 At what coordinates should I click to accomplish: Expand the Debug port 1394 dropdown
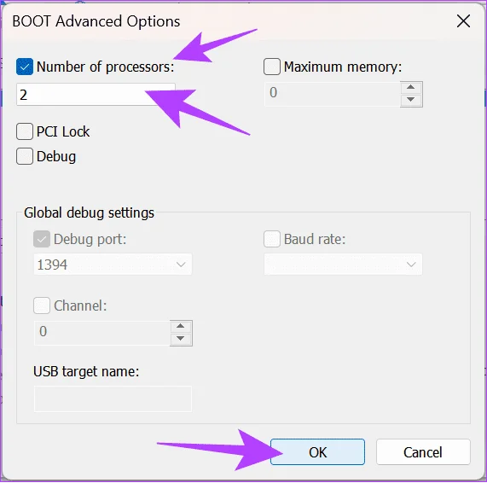click(x=113, y=265)
